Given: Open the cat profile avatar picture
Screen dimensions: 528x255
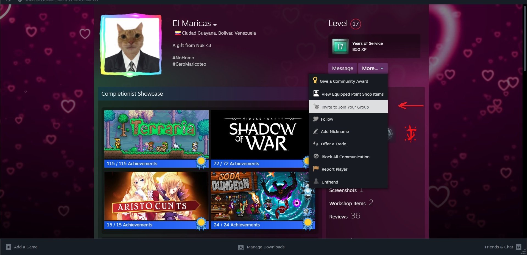Looking at the screenshot, I should tap(132, 45).
